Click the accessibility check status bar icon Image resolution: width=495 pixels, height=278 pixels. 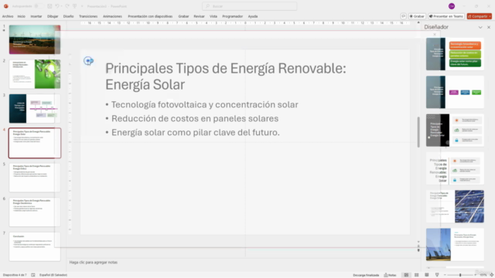coord(32,275)
